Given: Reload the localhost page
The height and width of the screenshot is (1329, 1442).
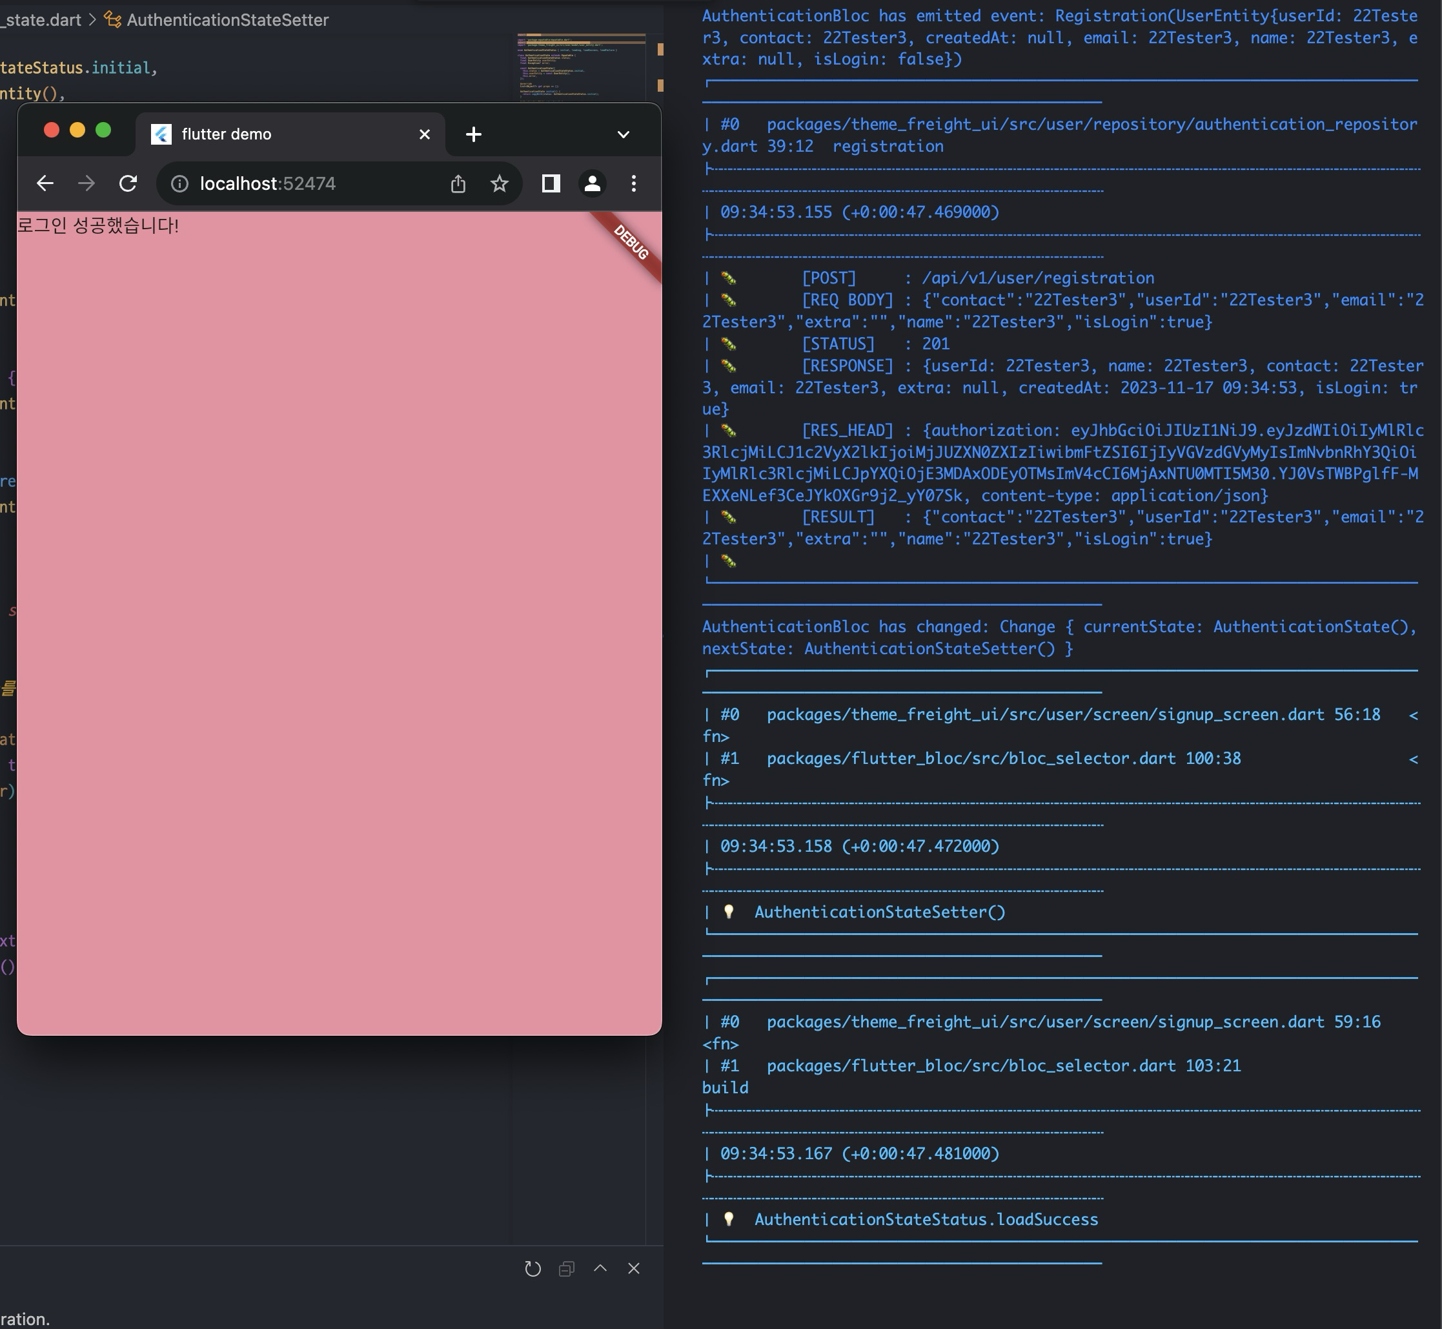Looking at the screenshot, I should (128, 184).
